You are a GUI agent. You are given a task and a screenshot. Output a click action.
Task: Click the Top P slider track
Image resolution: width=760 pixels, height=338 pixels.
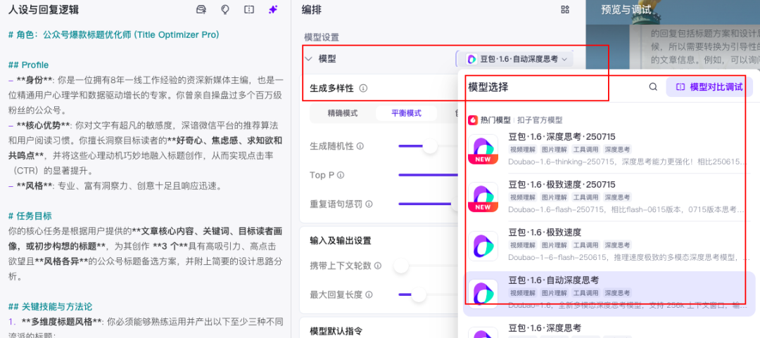point(428,175)
